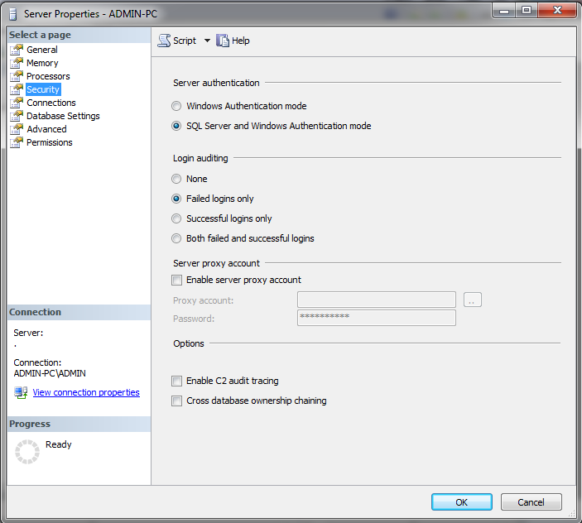Image resolution: width=582 pixels, height=523 pixels.
Task: Enable C2 audit tracing
Action: [x=176, y=381]
